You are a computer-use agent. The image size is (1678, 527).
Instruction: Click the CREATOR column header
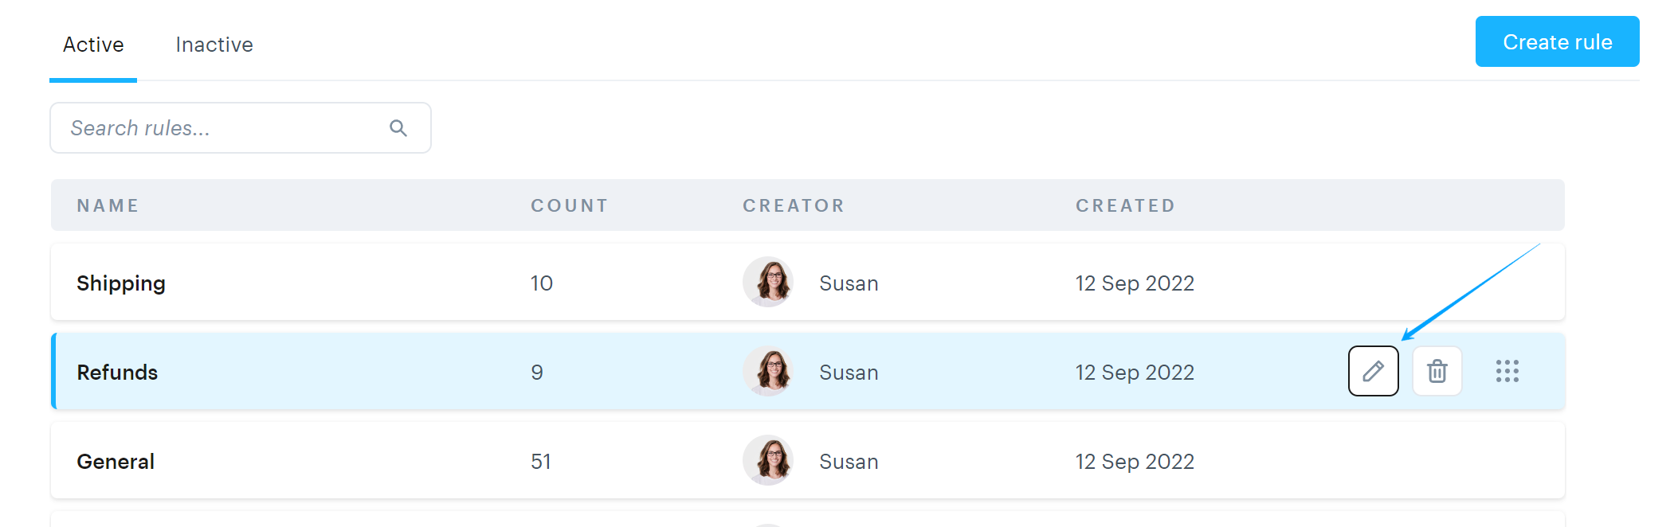coord(793,205)
